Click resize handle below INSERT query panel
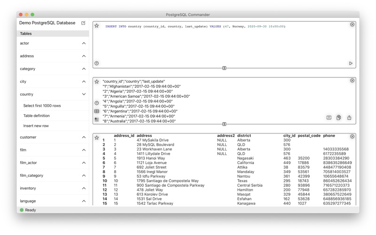The height and width of the screenshot is (235, 376). [224, 68]
